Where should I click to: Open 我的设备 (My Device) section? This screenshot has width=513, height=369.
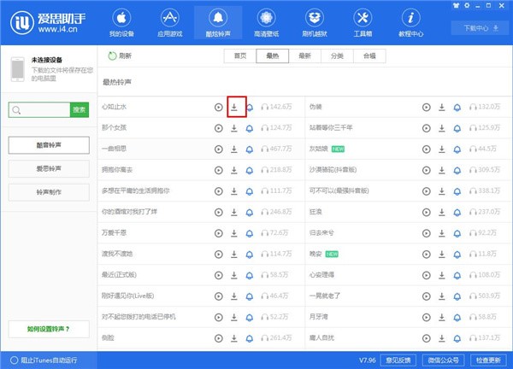[121, 22]
